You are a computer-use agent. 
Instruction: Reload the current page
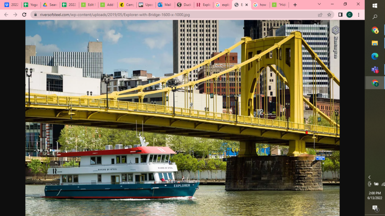click(x=24, y=15)
